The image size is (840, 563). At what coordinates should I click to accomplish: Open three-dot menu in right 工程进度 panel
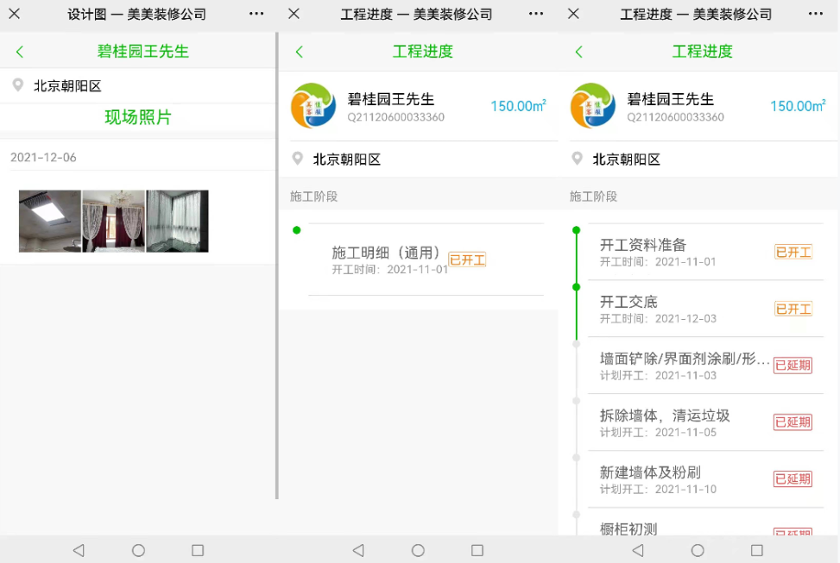click(815, 14)
